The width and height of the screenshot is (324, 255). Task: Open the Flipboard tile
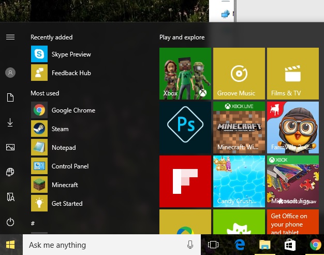[185, 181]
